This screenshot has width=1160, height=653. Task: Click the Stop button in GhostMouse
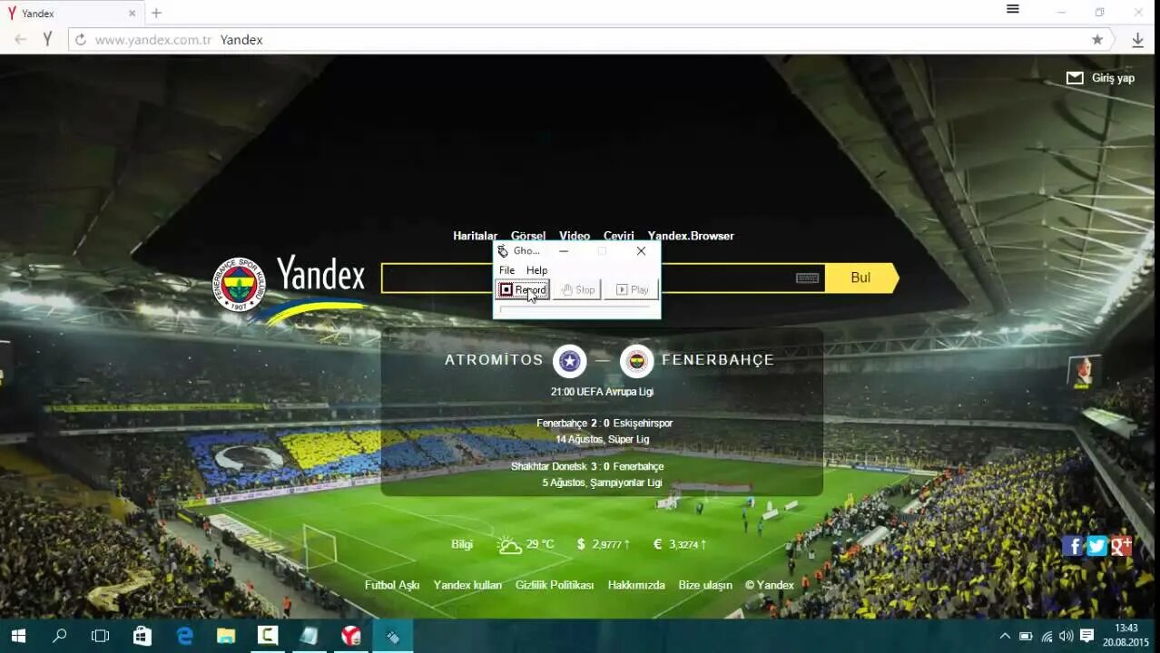(577, 290)
